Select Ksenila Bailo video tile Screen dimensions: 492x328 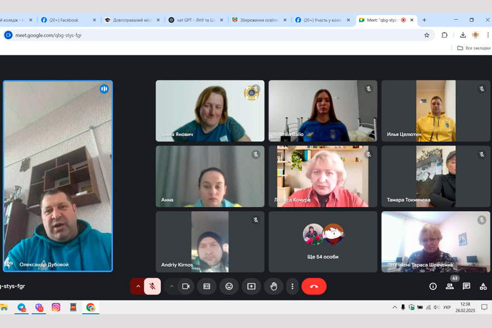pyautogui.click(x=323, y=111)
